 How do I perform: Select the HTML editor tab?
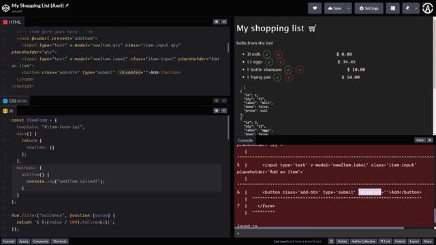pos(12,22)
